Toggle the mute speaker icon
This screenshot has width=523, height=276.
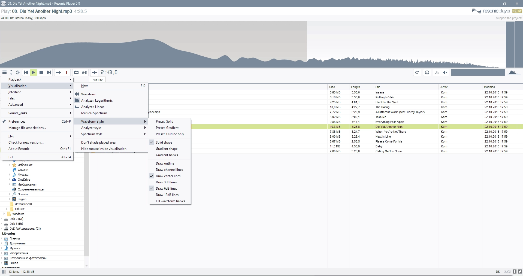point(445,72)
